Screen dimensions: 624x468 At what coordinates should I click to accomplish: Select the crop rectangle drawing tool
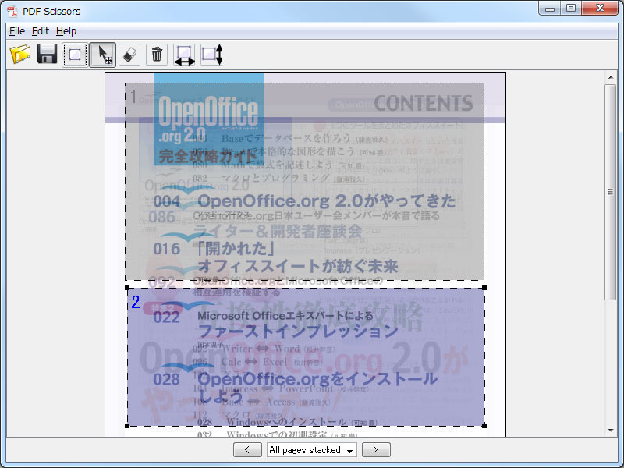pos(75,55)
